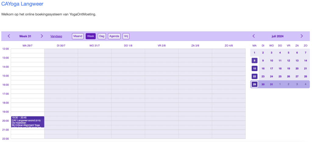The image size is (312, 142).
Task: Click the DO 1/8 column header
Action: pos(128,45)
